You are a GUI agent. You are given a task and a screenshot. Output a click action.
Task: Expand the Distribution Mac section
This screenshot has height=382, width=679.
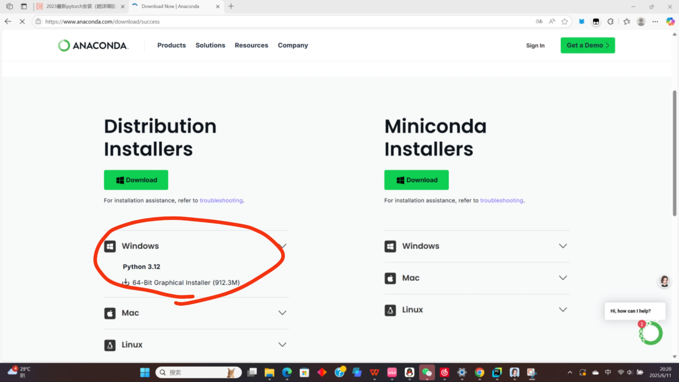(196, 313)
